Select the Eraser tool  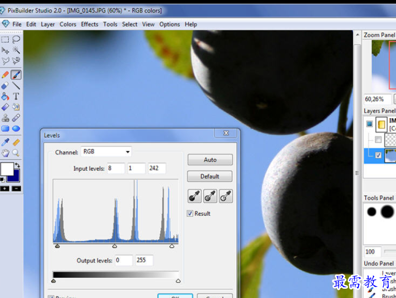(5, 86)
